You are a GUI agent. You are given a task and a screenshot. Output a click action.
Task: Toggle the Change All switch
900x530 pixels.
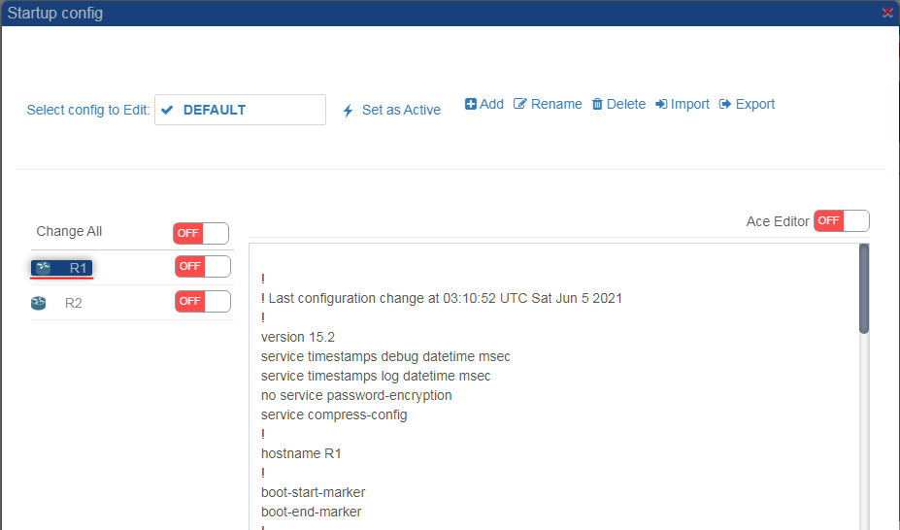201,233
